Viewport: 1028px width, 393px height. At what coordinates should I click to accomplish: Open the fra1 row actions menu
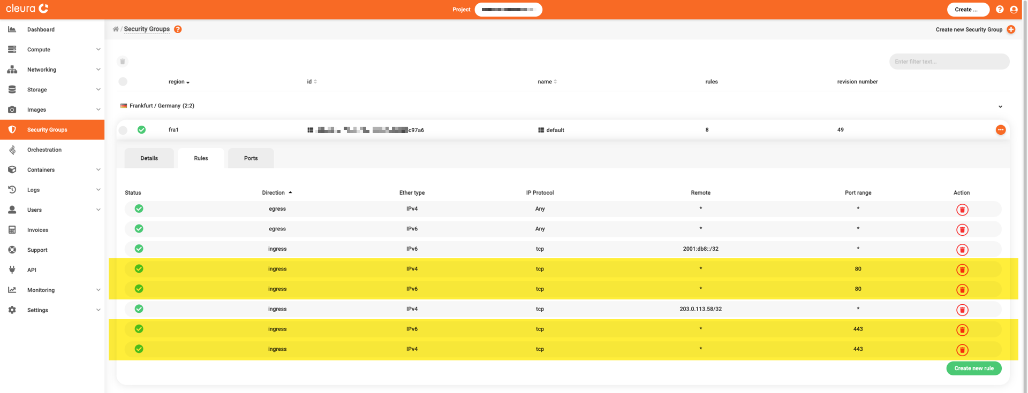pyautogui.click(x=1000, y=130)
